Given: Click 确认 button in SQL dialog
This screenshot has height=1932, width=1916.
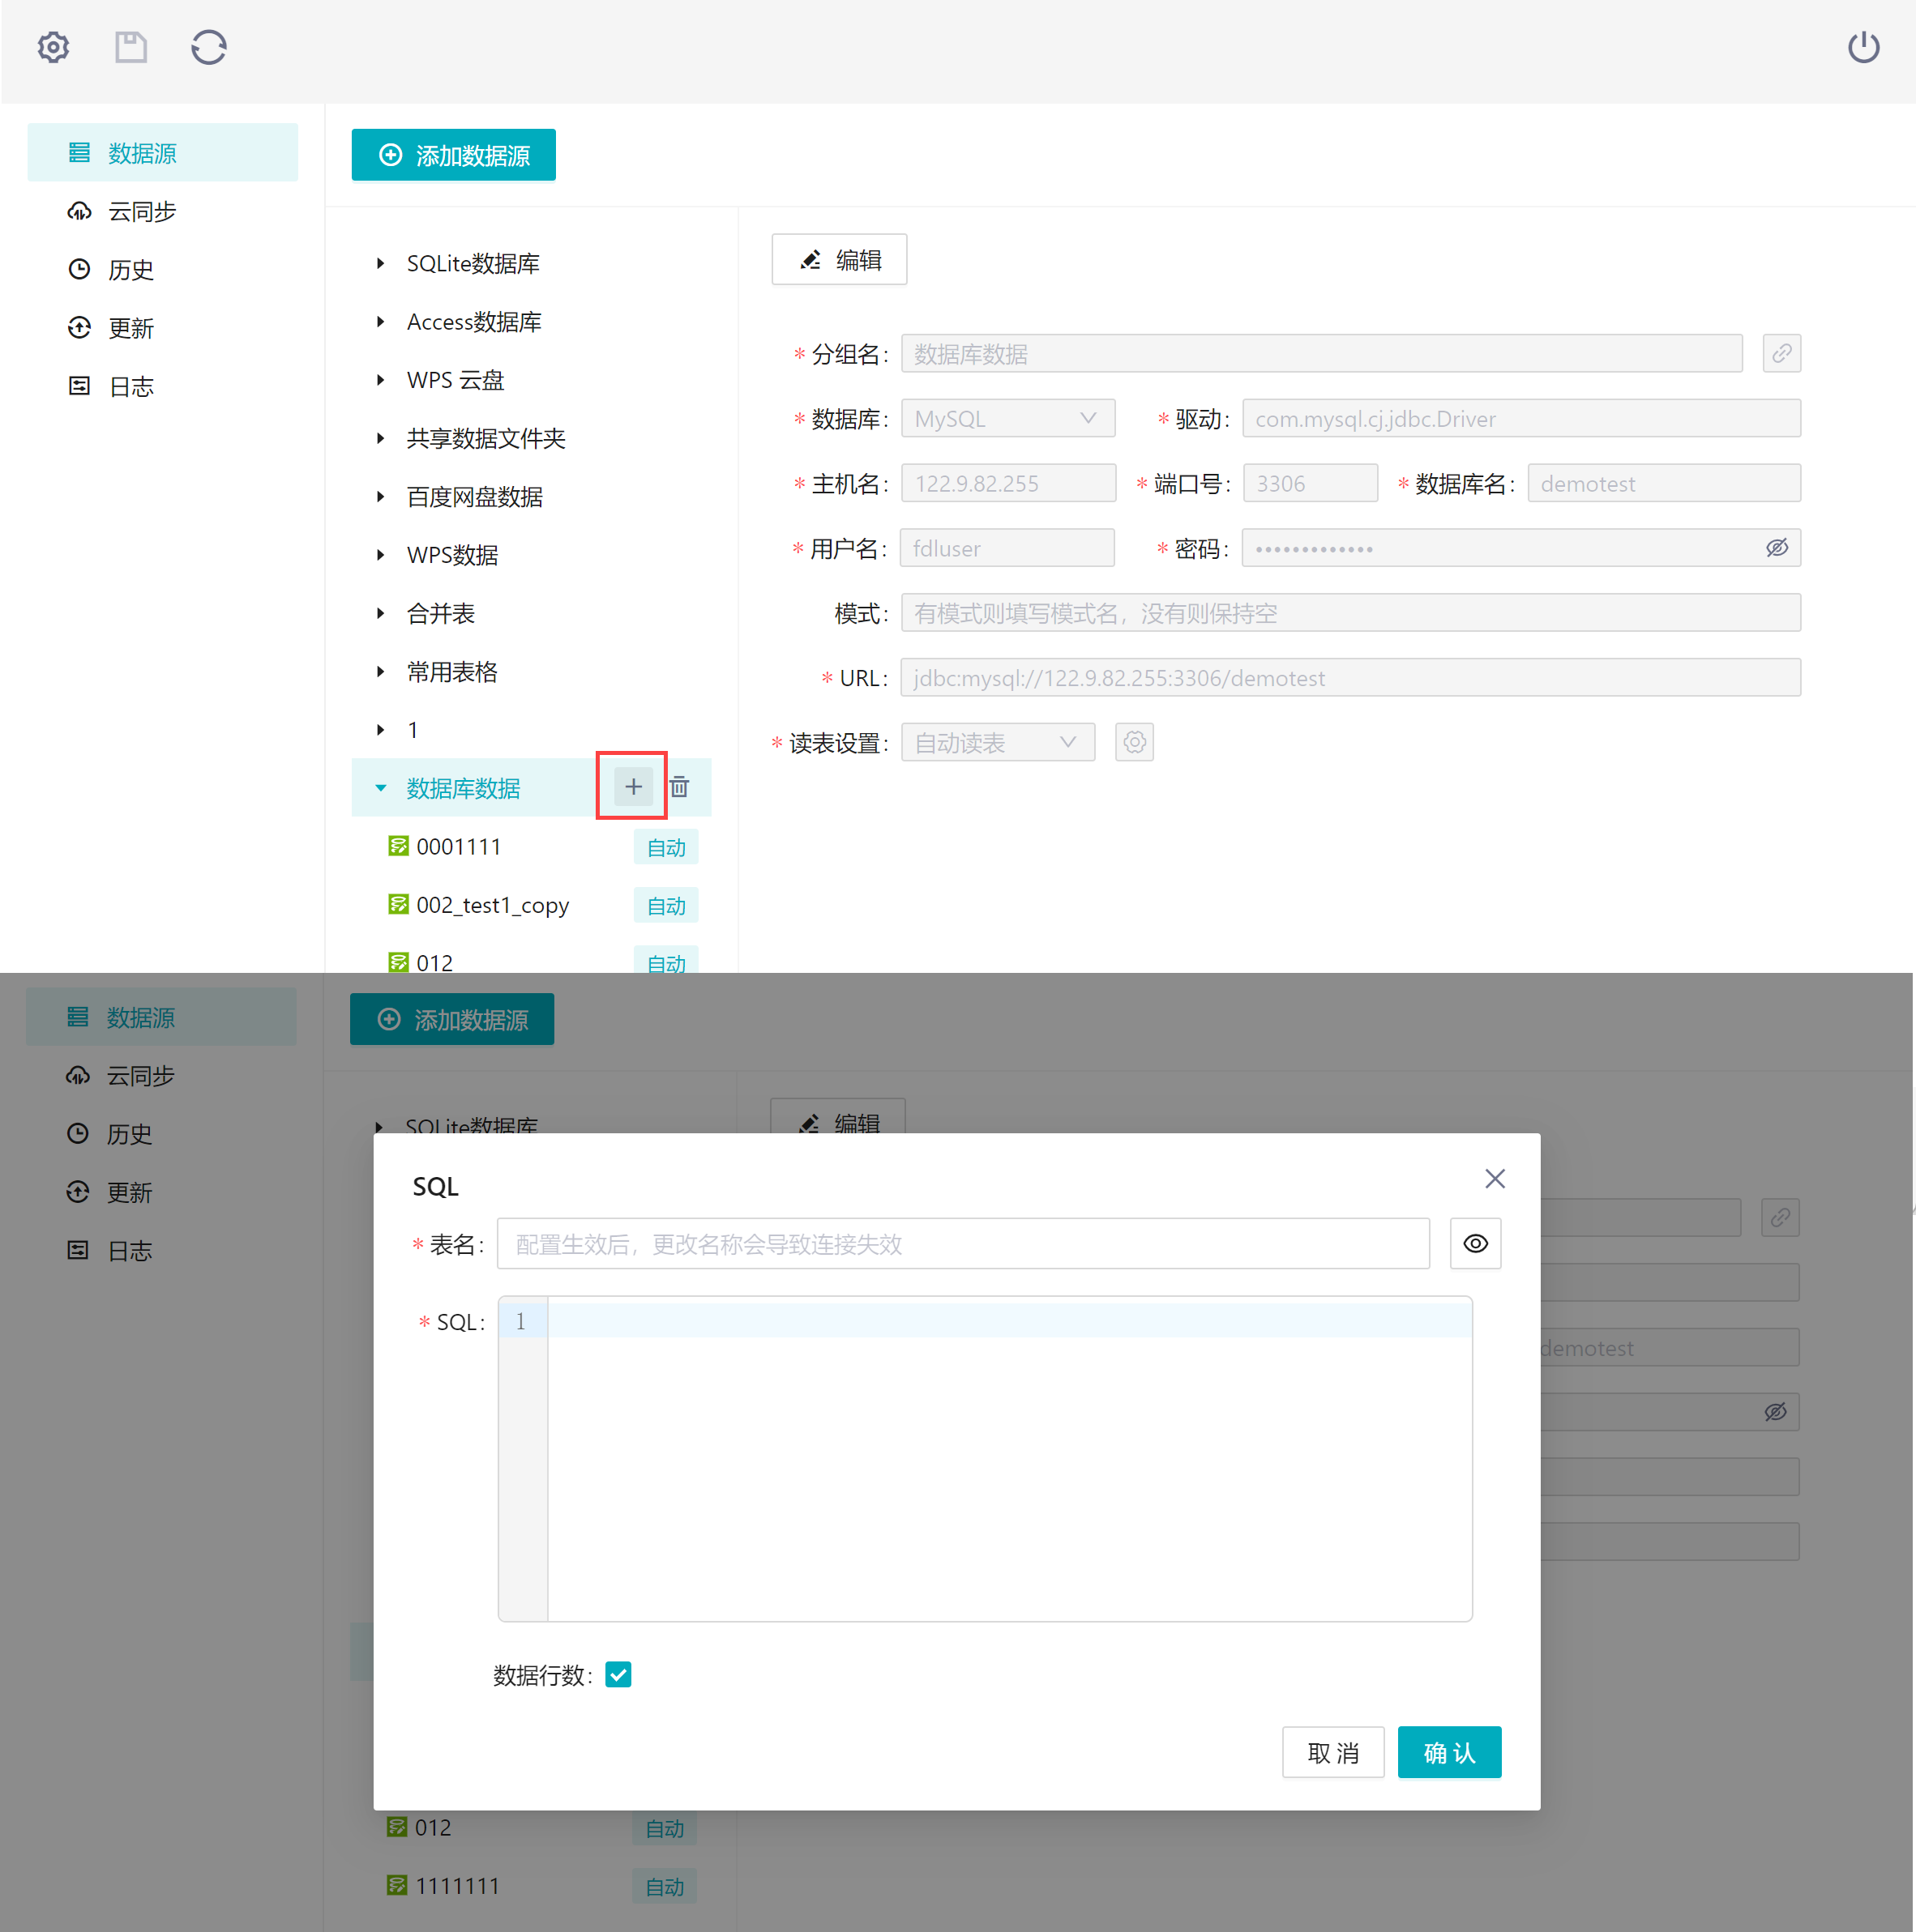Looking at the screenshot, I should coord(1449,1752).
